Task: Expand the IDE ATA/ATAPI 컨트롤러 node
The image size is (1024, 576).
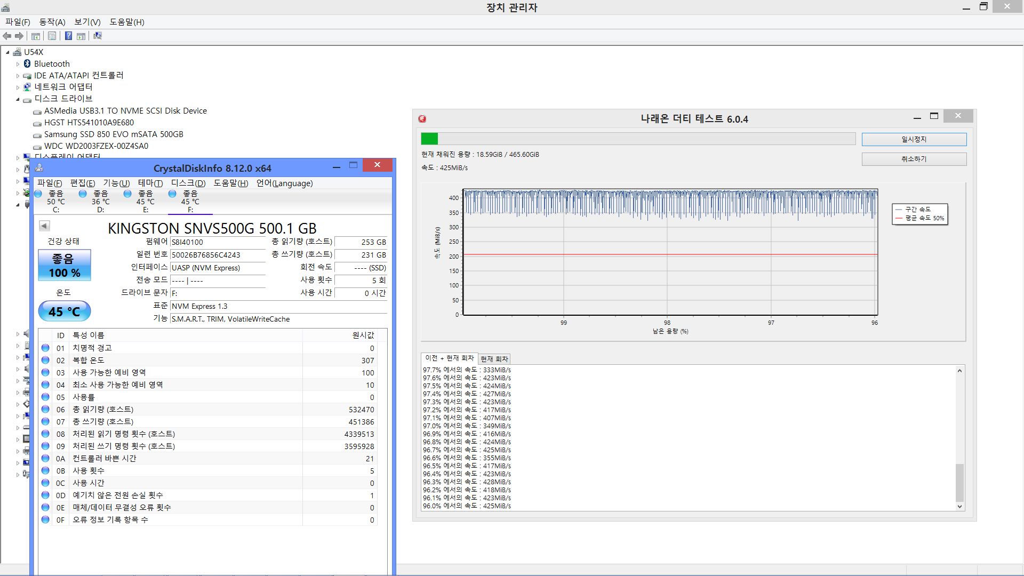Action: 18,76
